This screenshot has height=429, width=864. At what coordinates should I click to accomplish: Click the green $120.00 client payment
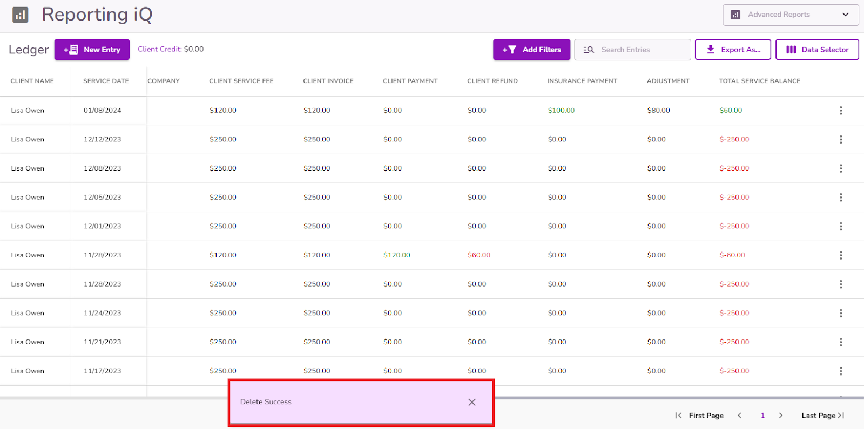(397, 255)
